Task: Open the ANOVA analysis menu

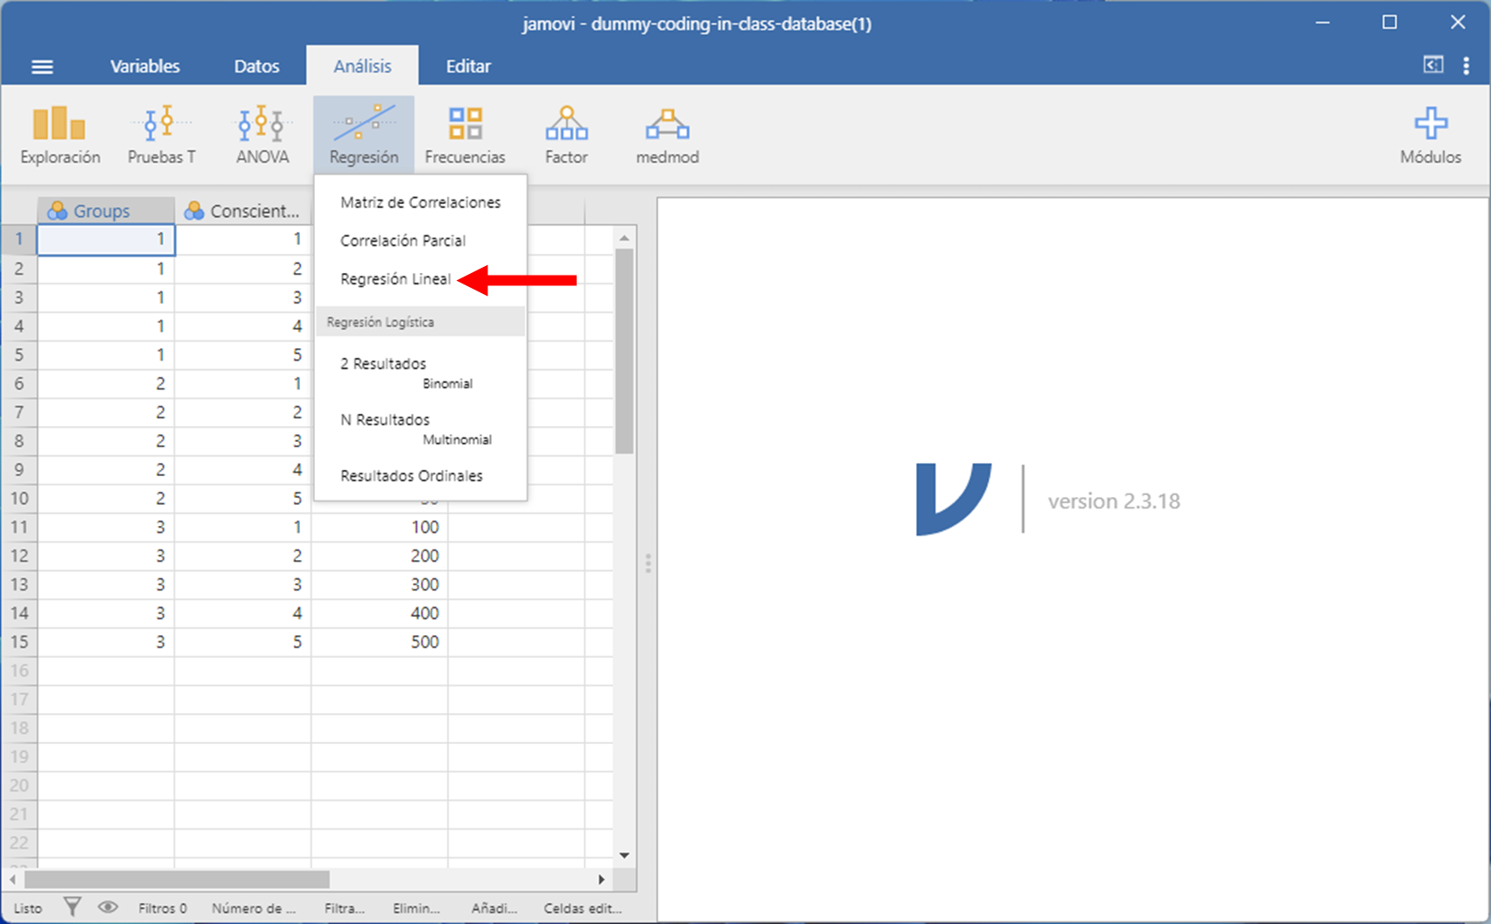Action: coord(262,135)
